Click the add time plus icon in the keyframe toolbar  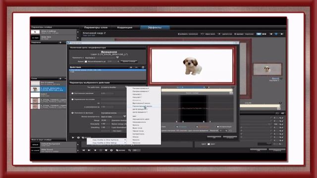(x=235, y=34)
